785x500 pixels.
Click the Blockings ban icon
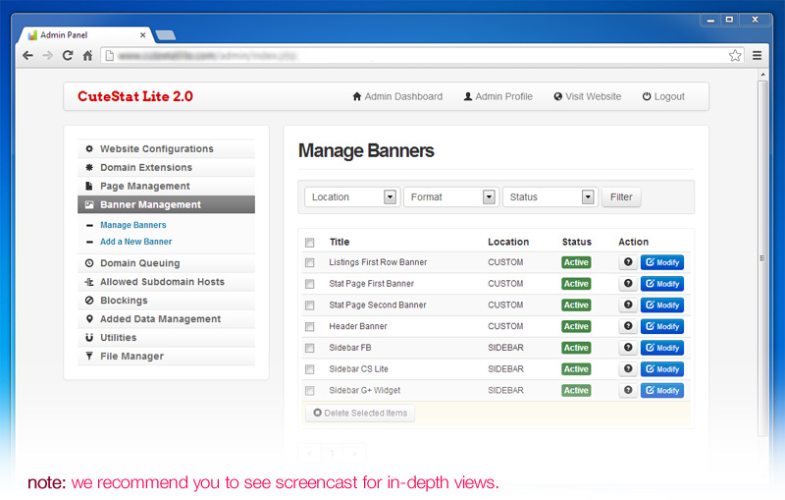click(x=89, y=301)
